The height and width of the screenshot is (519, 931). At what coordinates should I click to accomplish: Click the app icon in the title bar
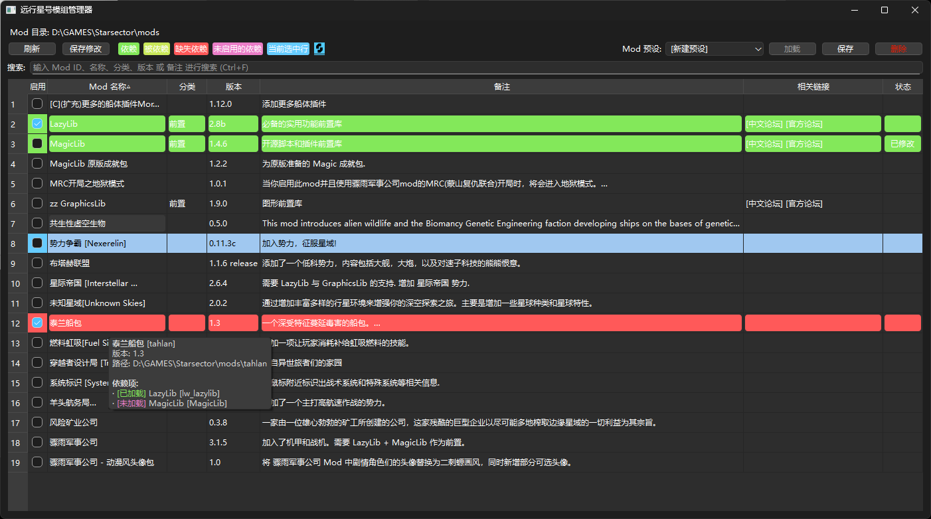coord(9,9)
